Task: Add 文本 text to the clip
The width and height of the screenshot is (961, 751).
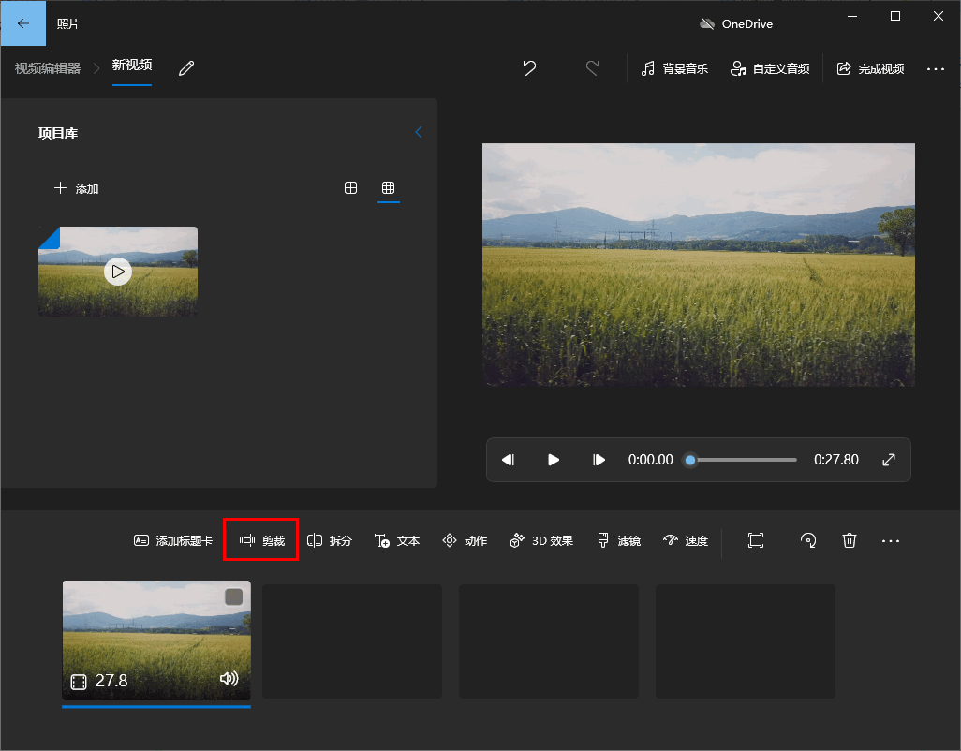Action: pos(397,540)
